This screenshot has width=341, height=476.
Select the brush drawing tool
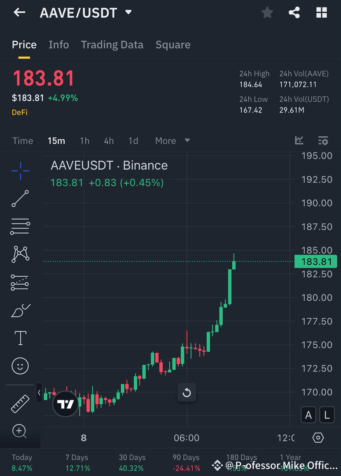[20, 310]
